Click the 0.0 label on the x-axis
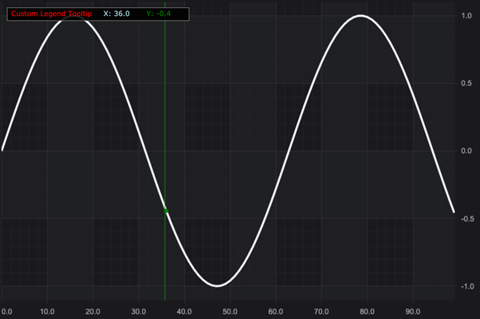The height and width of the screenshot is (319, 480). pos(7,312)
